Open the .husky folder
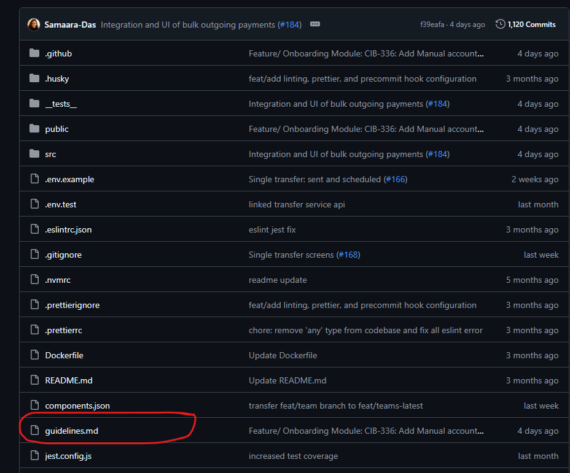 [57, 79]
